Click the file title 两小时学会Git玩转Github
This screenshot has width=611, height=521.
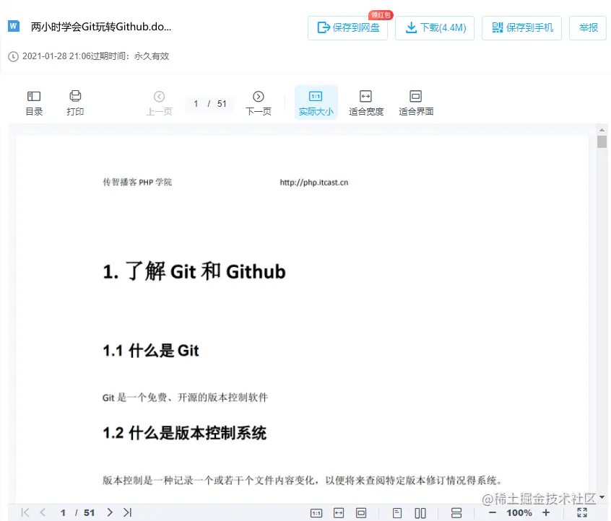(101, 27)
